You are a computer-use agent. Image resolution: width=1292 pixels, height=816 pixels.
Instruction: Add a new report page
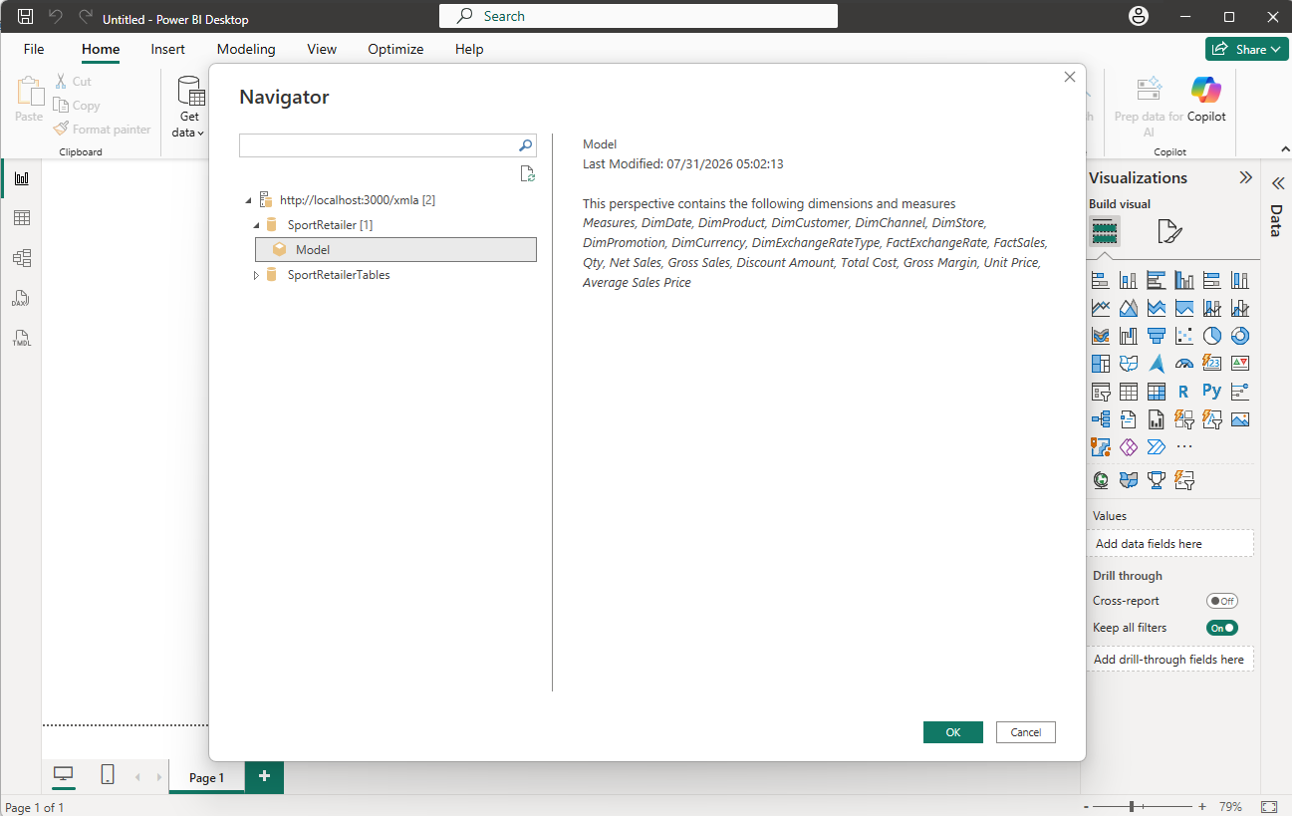click(264, 776)
